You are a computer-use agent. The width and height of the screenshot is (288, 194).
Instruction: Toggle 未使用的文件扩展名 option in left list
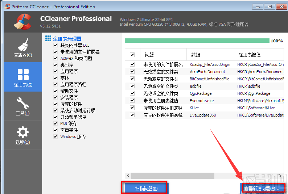55,52
